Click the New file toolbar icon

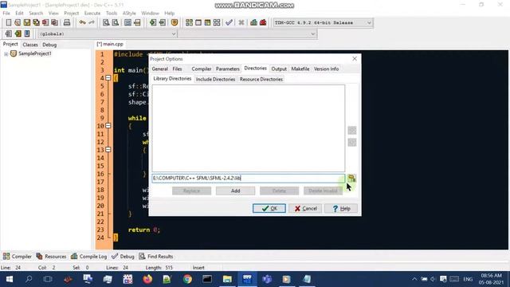9,22
